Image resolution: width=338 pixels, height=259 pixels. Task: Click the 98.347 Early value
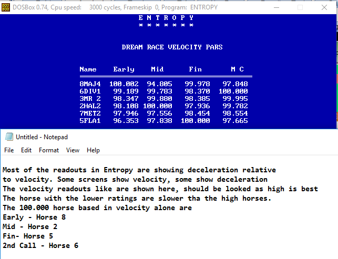pyautogui.click(x=126, y=98)
